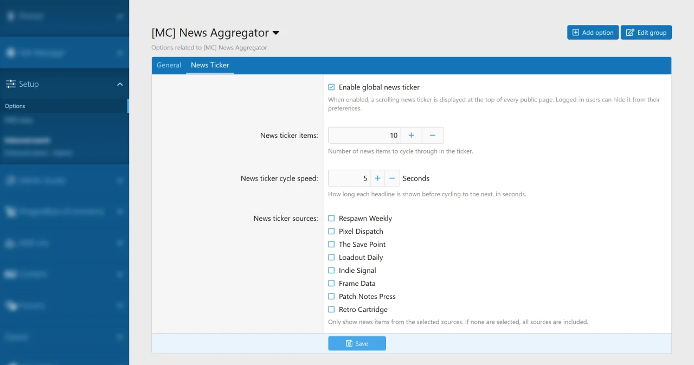Viewport: 694px width, 365px height.
Task: Switch to the General tab
Action: (x=169, y=65)
